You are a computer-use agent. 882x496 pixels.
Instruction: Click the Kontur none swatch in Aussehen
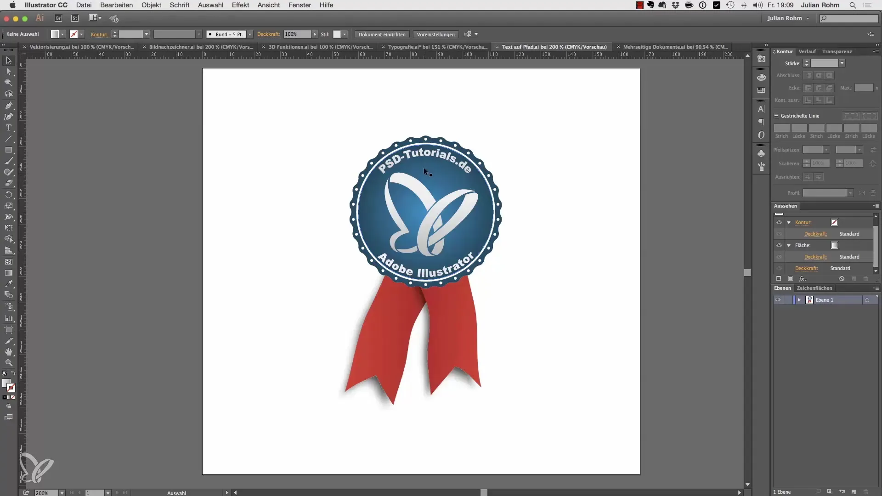pyautogui.click(x=835, y=222)
